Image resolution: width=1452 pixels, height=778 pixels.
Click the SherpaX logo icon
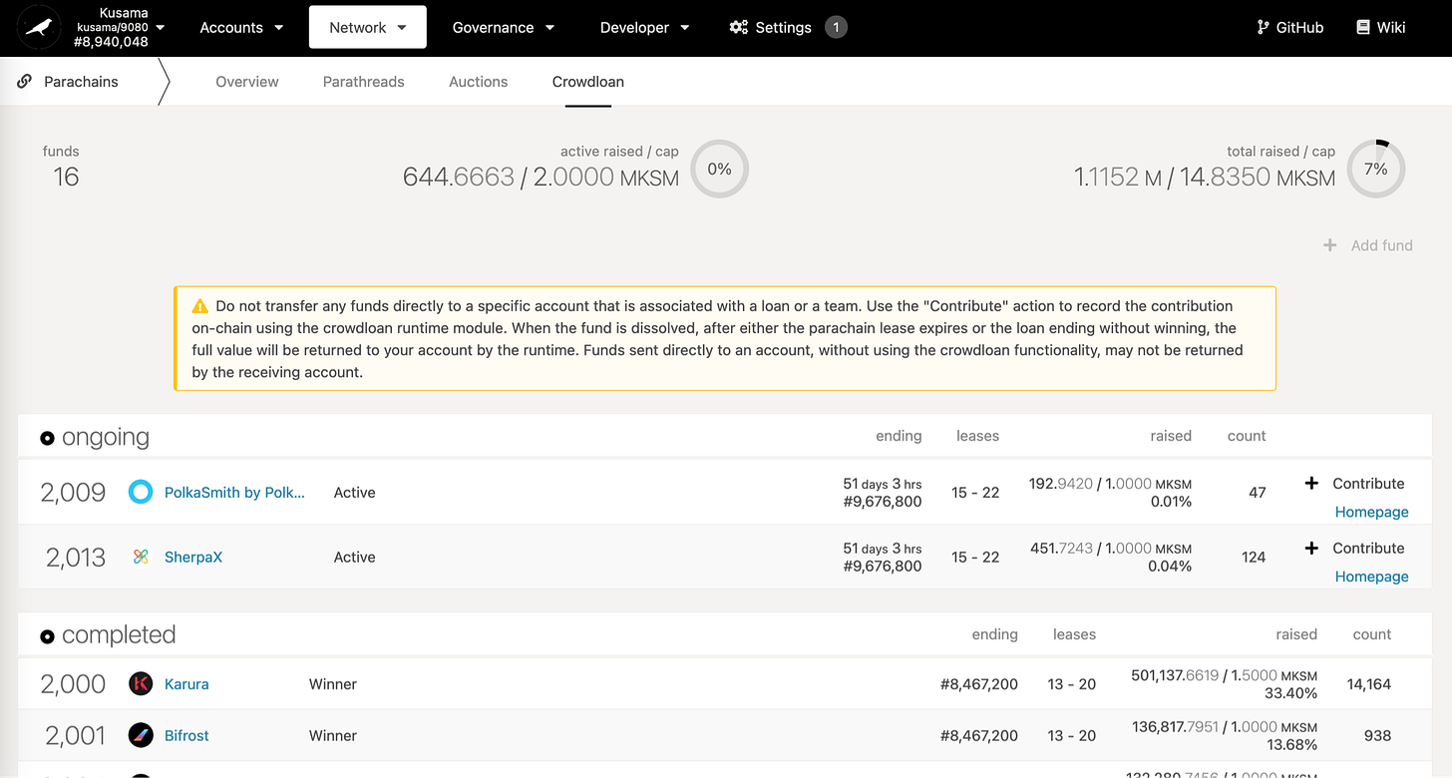point(141,557)
